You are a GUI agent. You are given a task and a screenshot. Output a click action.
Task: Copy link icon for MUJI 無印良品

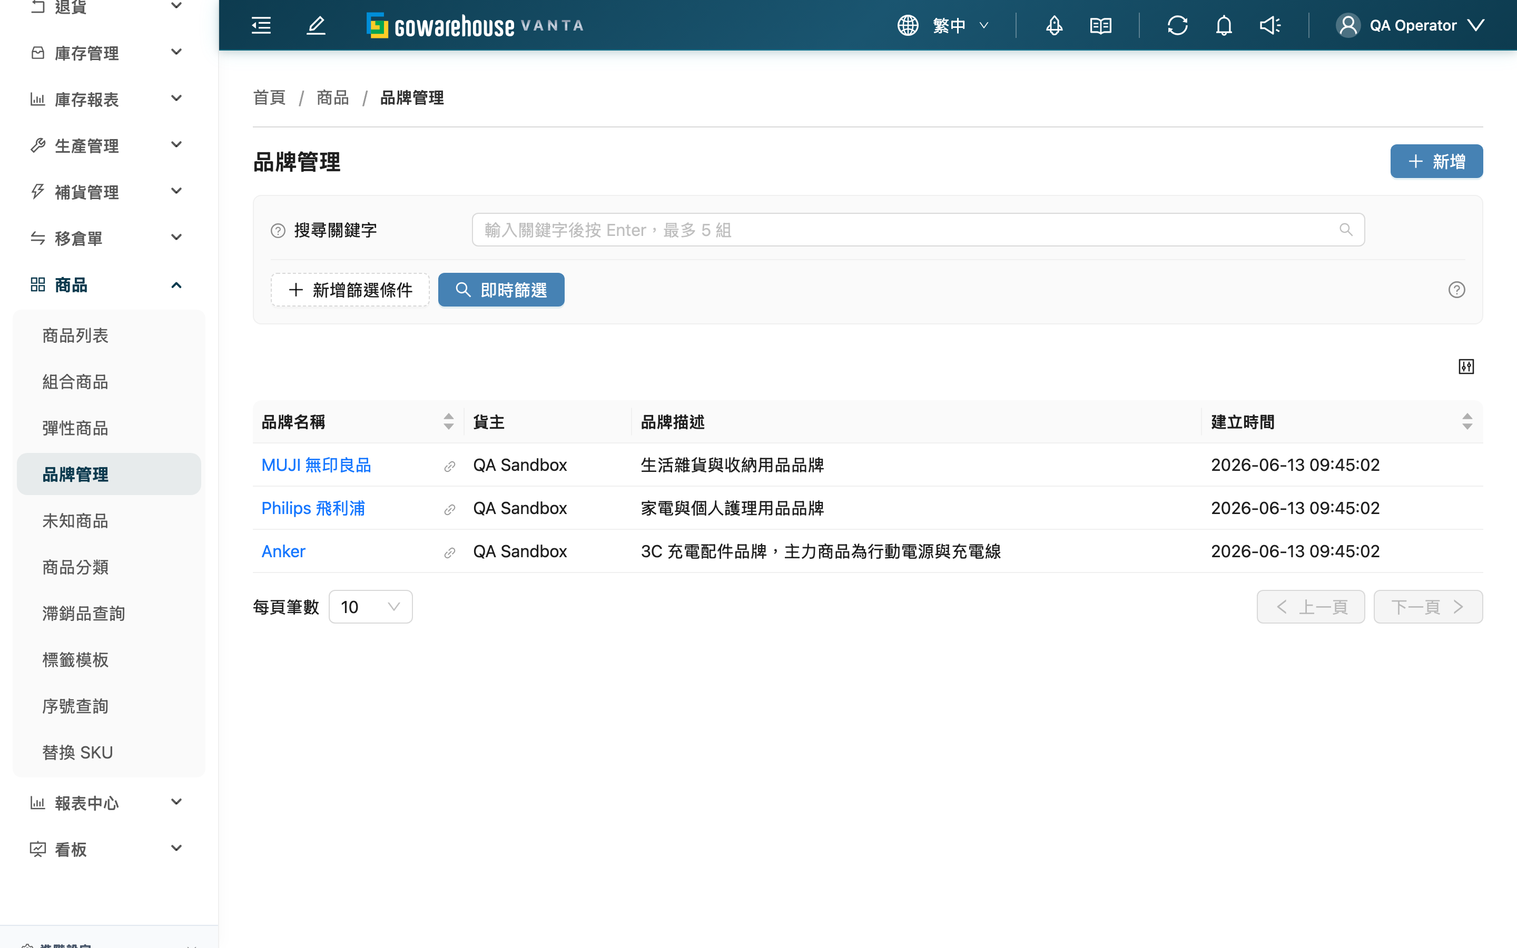(x=449, y=467)
